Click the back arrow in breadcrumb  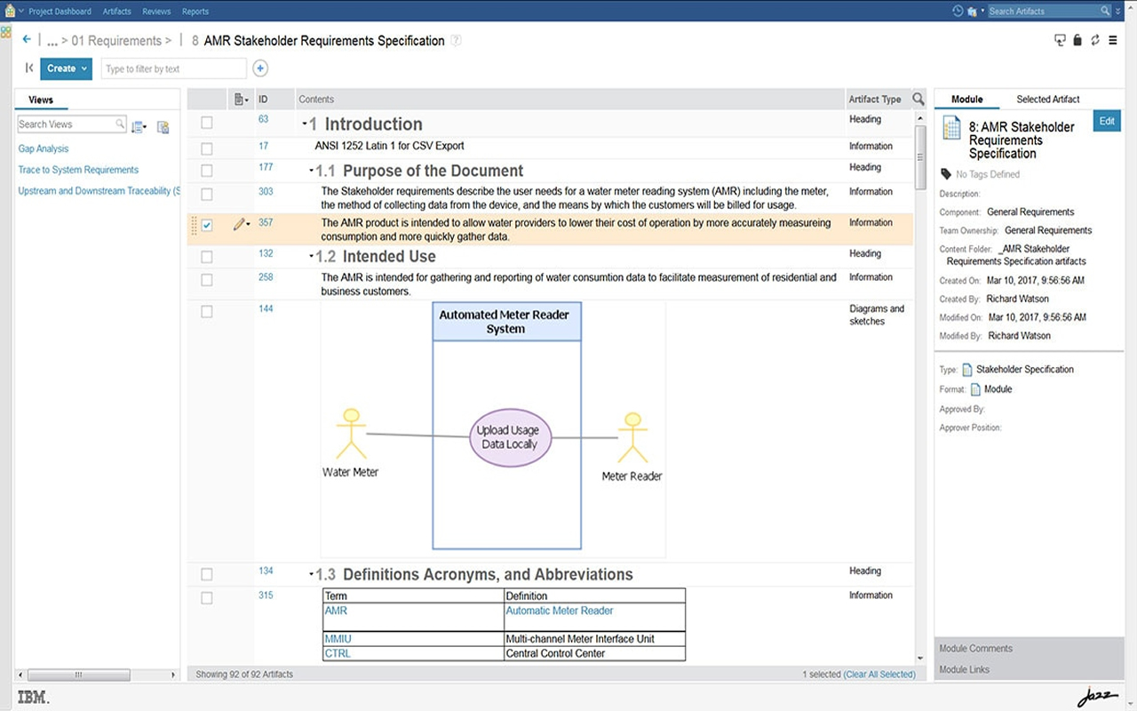(x=27, y=40)
